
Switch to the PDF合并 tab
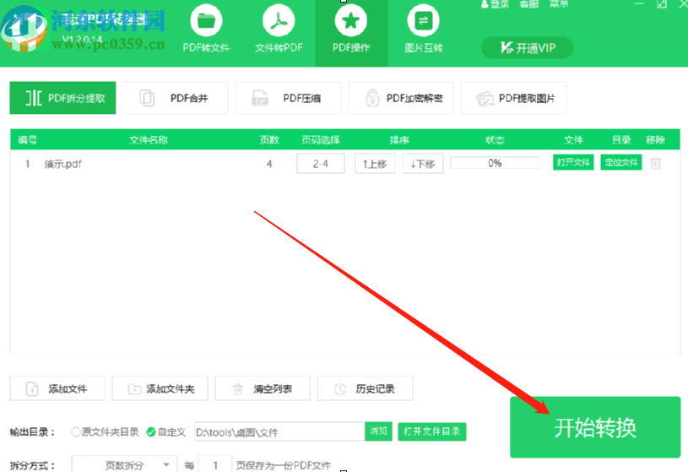[x=176, y=98]
